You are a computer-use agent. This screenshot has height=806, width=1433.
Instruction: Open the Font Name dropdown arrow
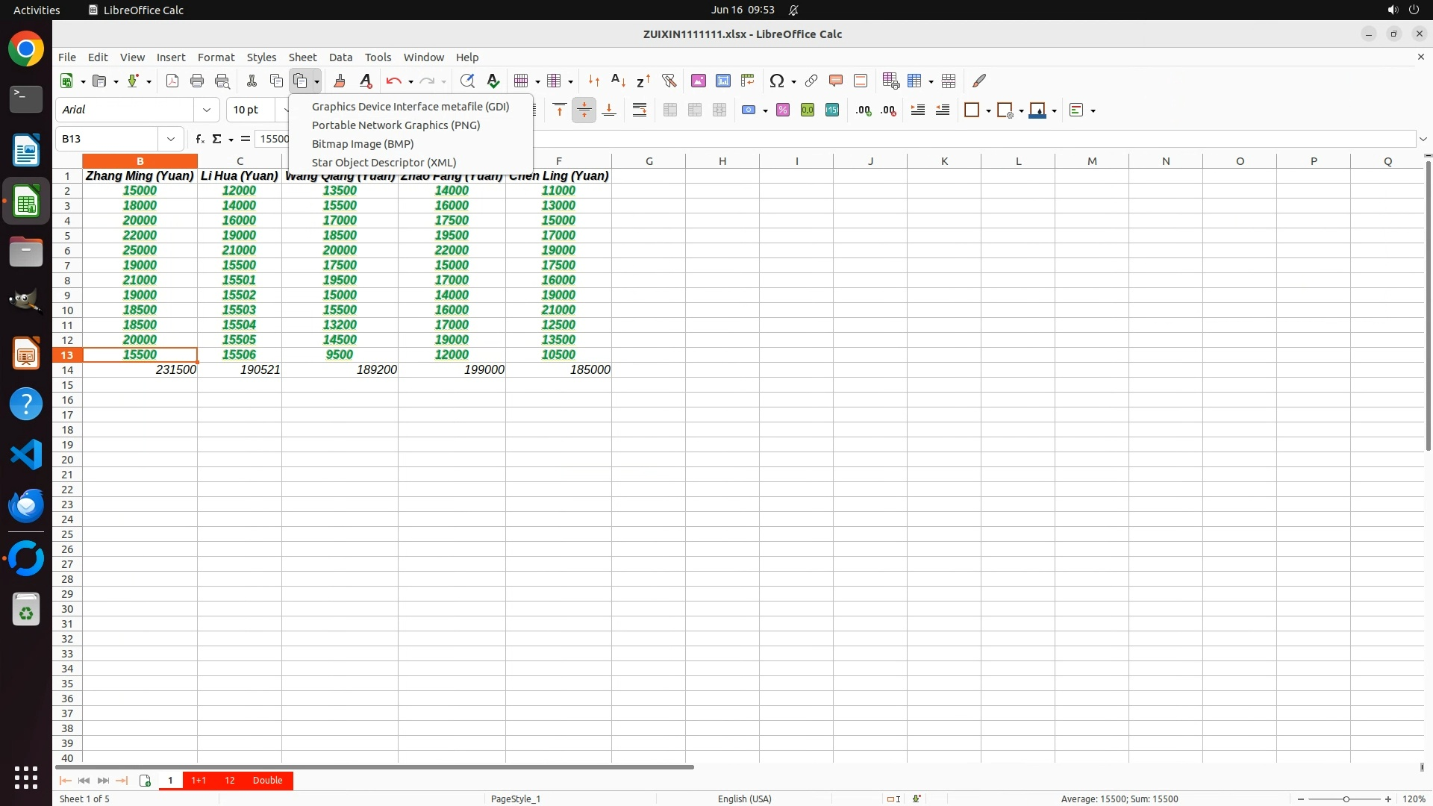click(x=207, y=110)
